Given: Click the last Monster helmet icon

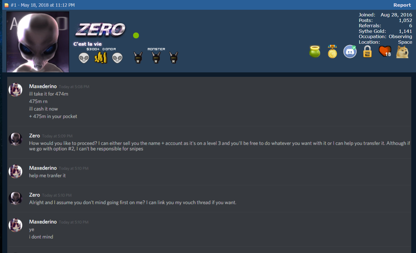Looking at the screenshot, I should 174,58.
